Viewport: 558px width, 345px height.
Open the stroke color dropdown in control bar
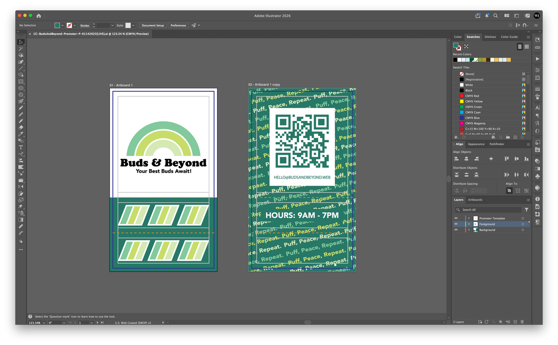coord(75,25)
